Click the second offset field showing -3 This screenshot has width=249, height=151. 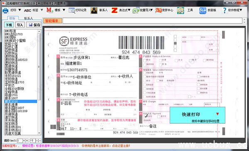(33, 140)
